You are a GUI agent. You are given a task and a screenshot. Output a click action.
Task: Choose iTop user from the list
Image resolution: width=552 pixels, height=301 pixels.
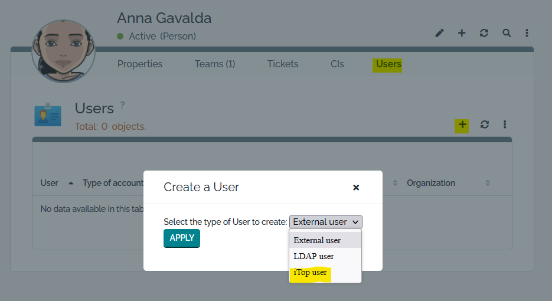(x=310, y=273)
